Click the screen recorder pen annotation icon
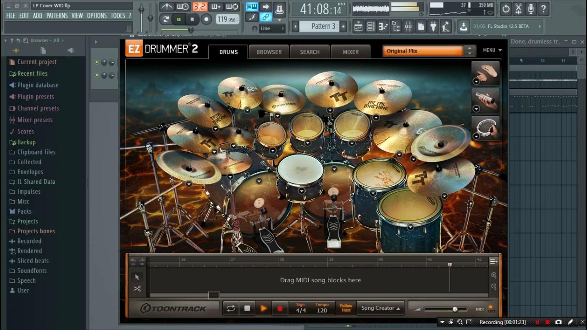 [570, 322]
